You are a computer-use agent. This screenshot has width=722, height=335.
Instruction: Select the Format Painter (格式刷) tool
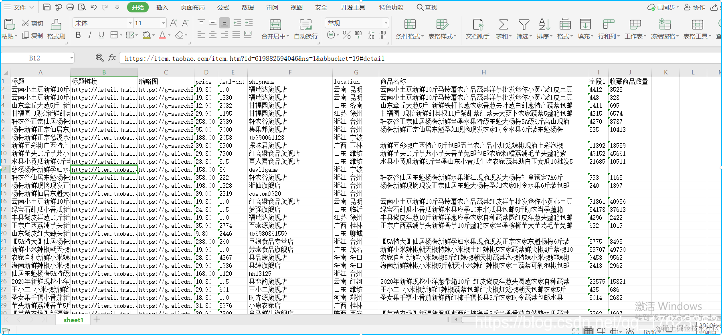coord(56,28)
